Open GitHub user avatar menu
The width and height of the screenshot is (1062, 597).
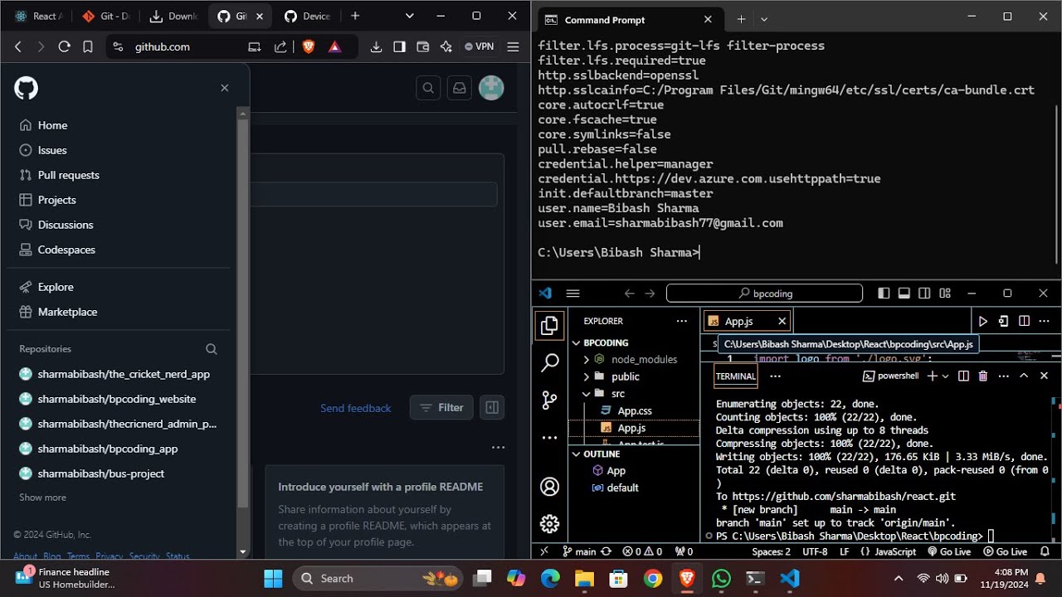pos(491,88)
